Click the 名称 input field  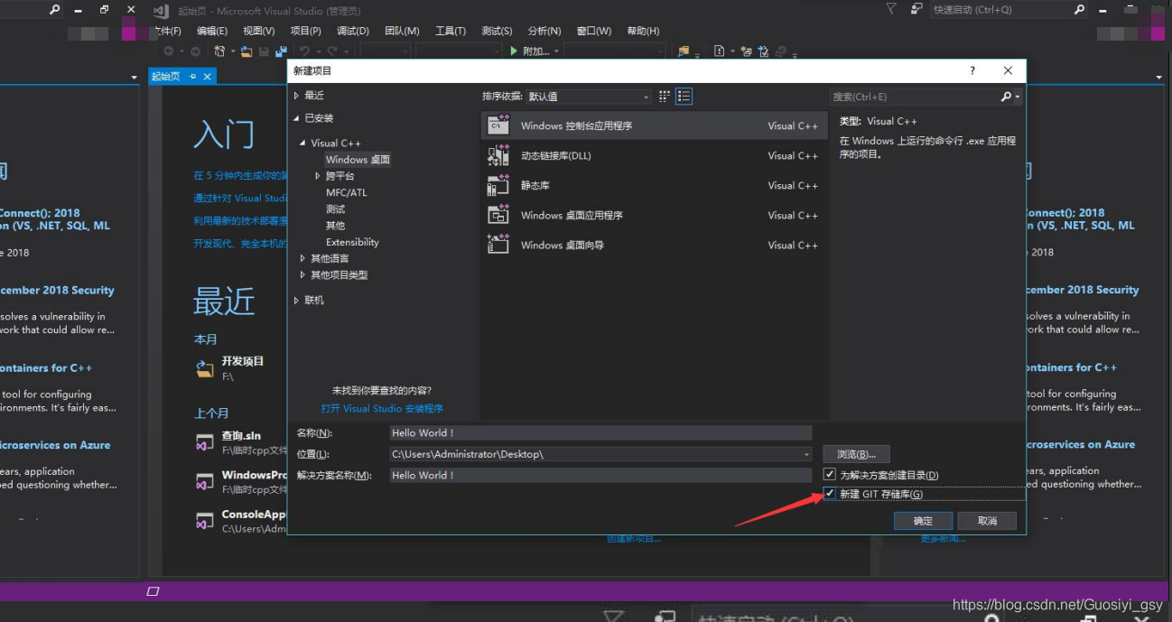click(x=600, y=433)
